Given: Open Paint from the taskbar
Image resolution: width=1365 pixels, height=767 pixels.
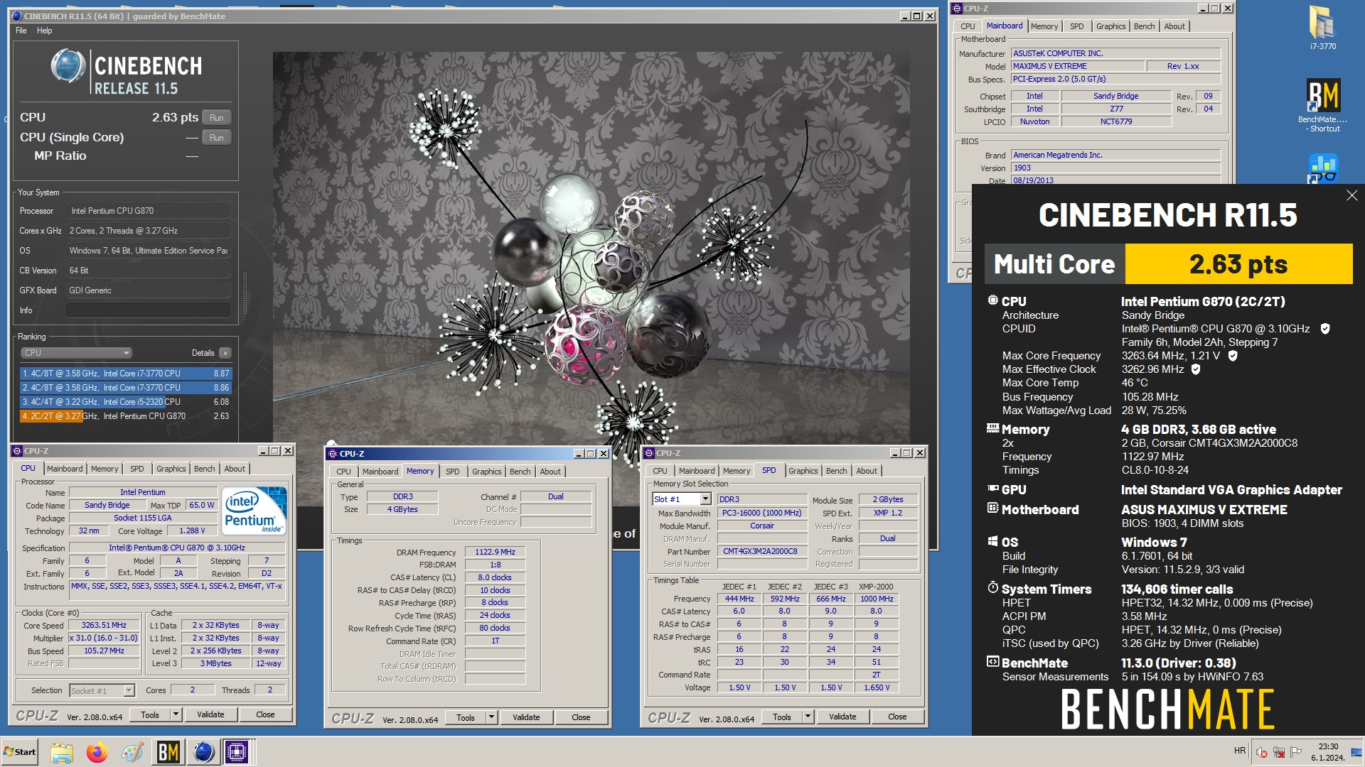Looking at the screenshot, I should 133,752.
